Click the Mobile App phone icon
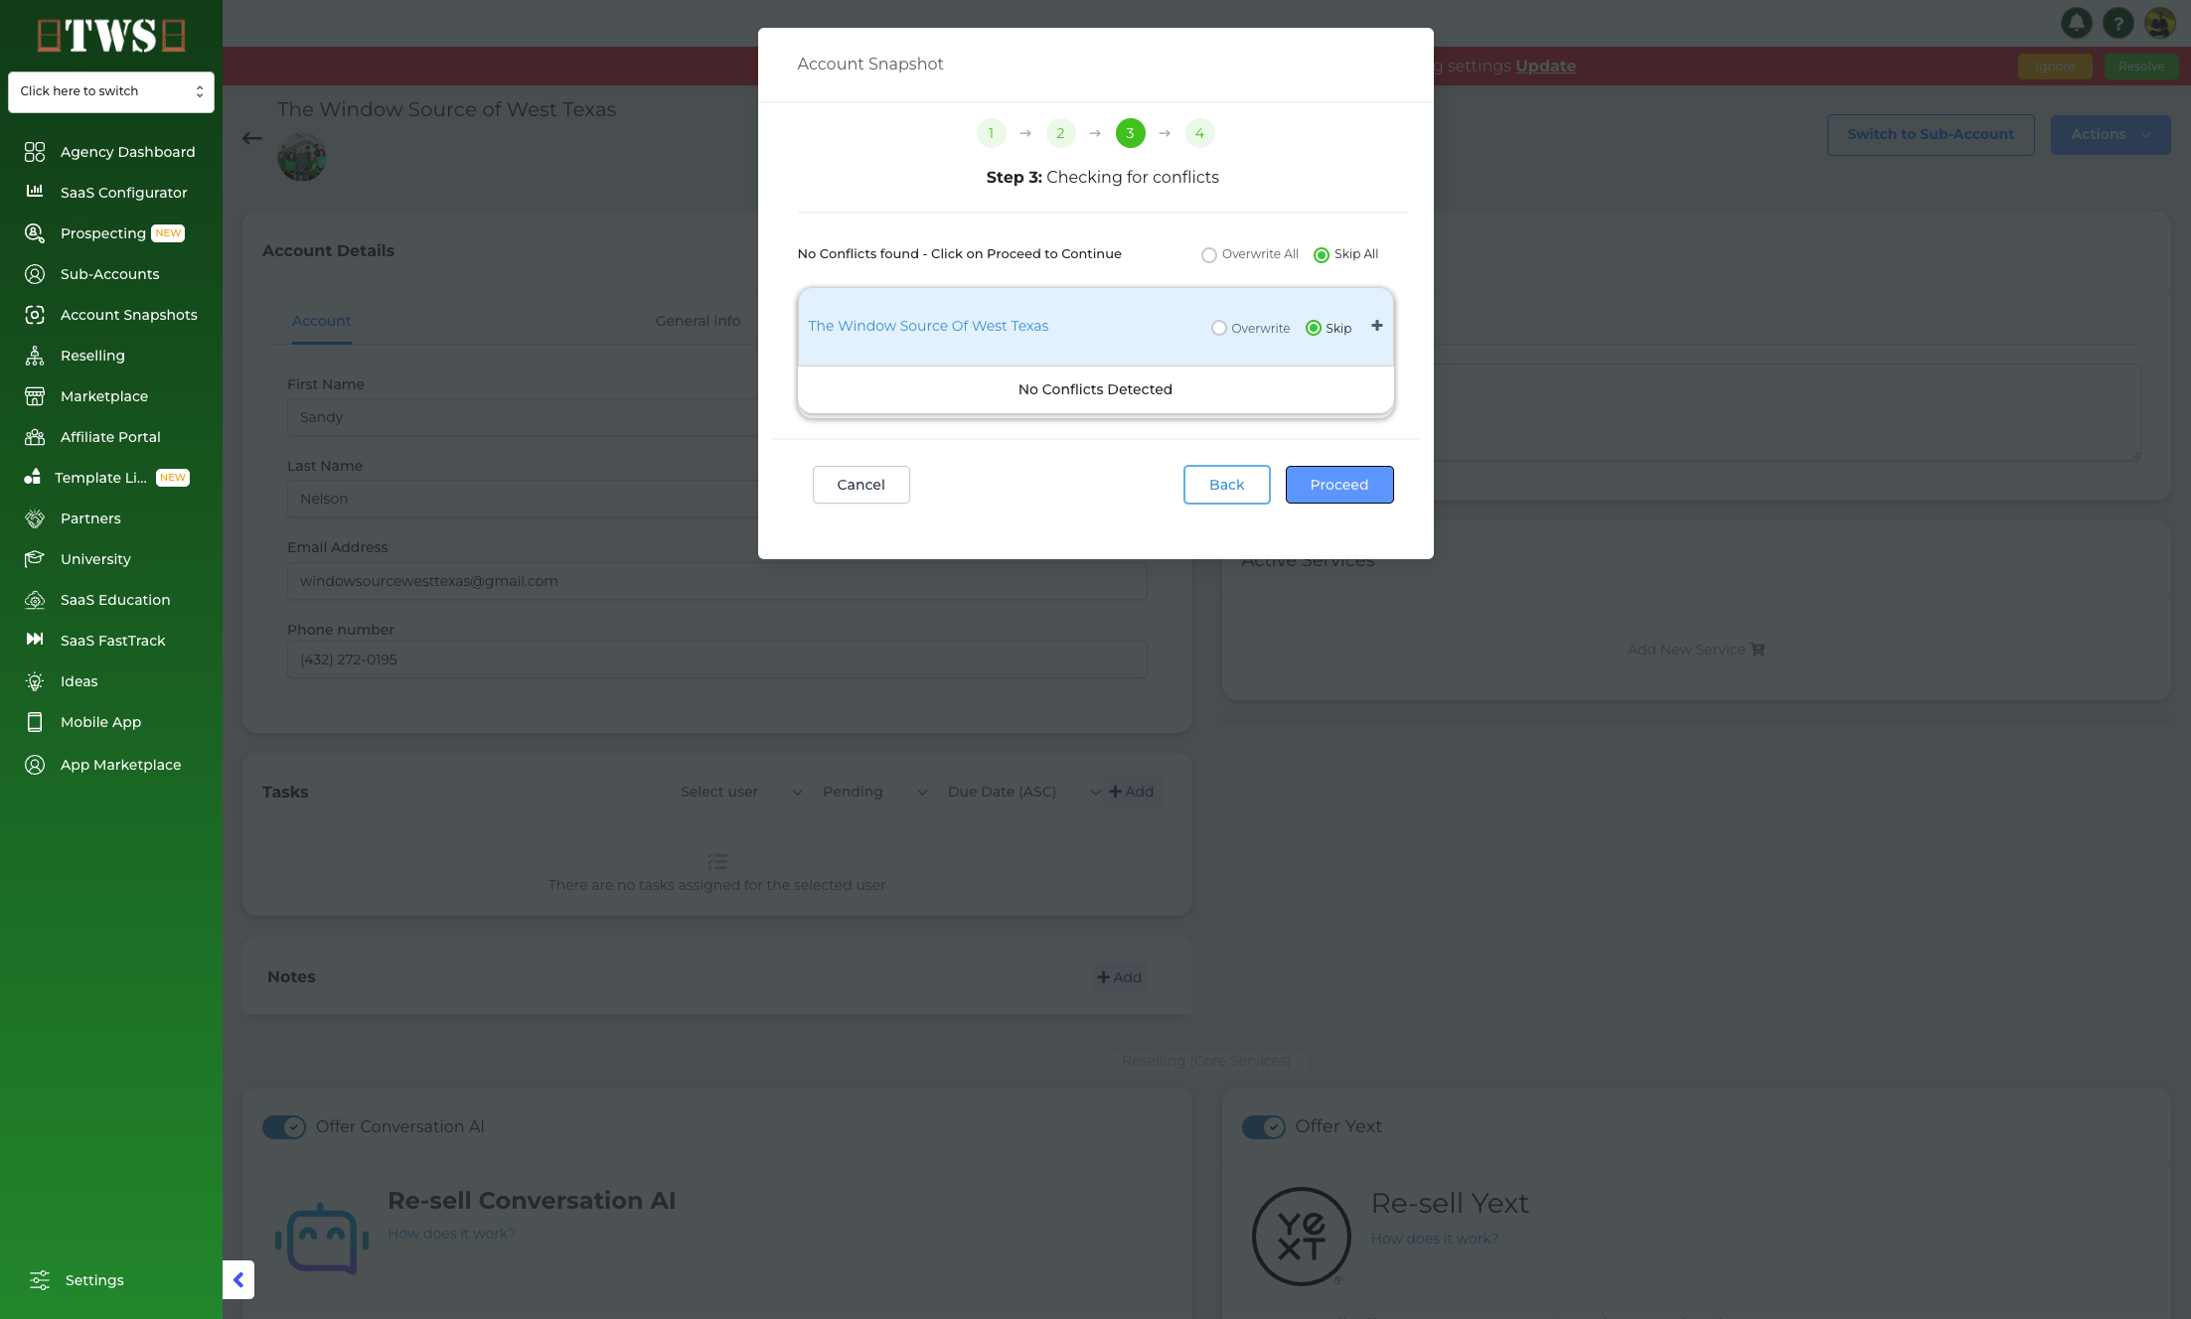The height and width of the screenshot is (1319, 2191). (x=35, y=722)
